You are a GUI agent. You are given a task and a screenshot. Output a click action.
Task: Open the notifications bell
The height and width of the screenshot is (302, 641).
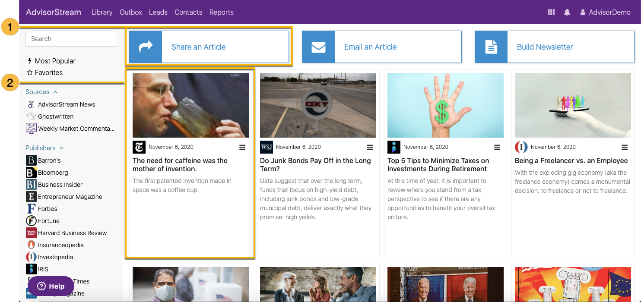tap(567, 12)
